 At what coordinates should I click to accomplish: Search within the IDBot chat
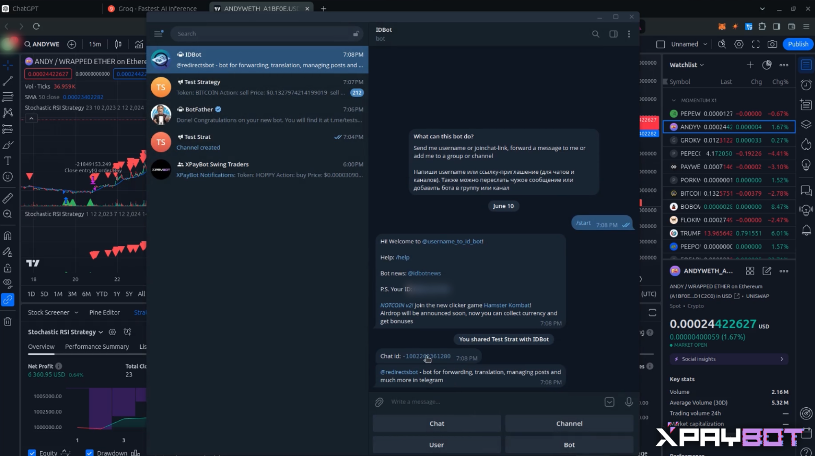pyautogui.click(x=595, y=34)
